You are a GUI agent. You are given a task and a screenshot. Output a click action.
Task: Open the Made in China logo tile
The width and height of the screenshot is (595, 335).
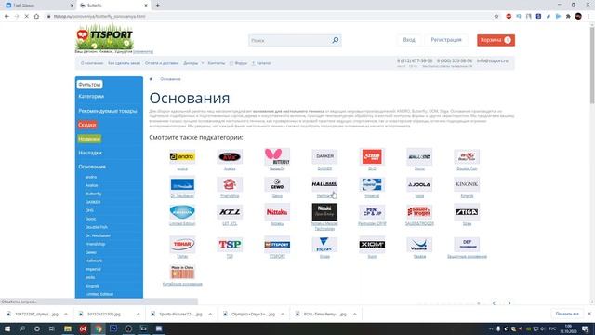tap(182, 272)
